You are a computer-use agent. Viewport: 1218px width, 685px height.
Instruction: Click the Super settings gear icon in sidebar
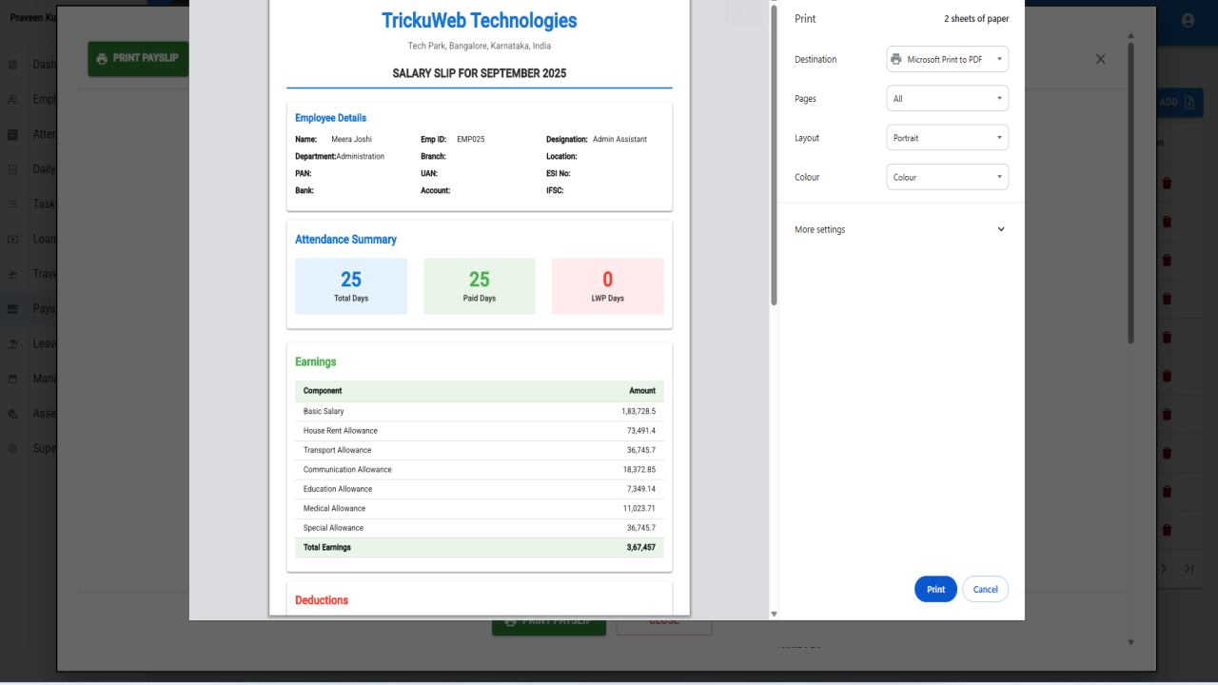pos(13,448)
